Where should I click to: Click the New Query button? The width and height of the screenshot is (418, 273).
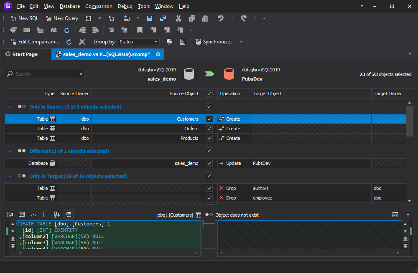pyautogui.click(x=62, y=18)
